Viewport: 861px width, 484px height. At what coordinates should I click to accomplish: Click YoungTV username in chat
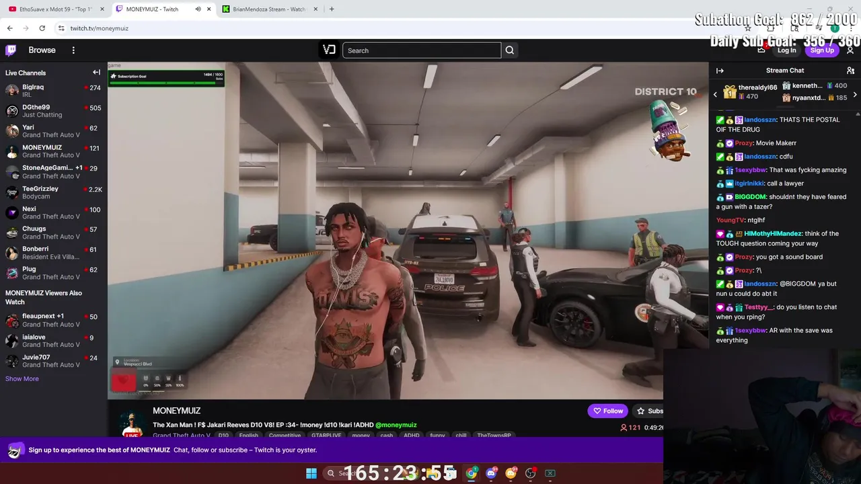pyautogui.click(x=731, y=220)
